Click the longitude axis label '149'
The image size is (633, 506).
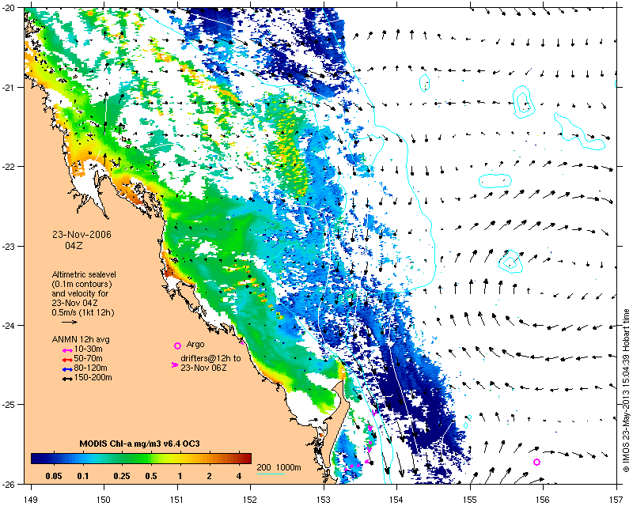(x=31, y=500)
